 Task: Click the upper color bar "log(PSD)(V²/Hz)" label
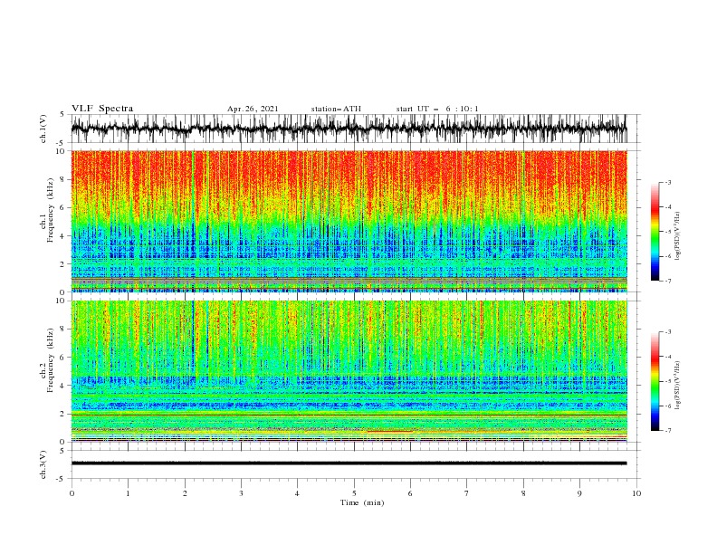(x=678, y=236)
